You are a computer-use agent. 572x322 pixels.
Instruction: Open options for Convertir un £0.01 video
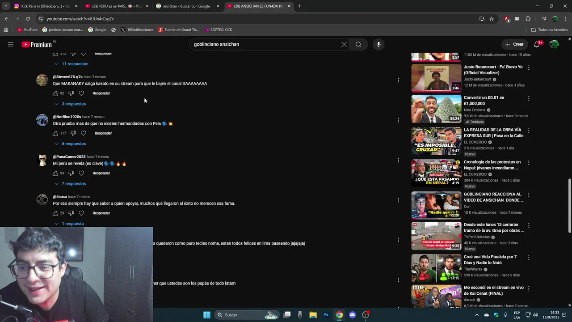tap(529, 98)
